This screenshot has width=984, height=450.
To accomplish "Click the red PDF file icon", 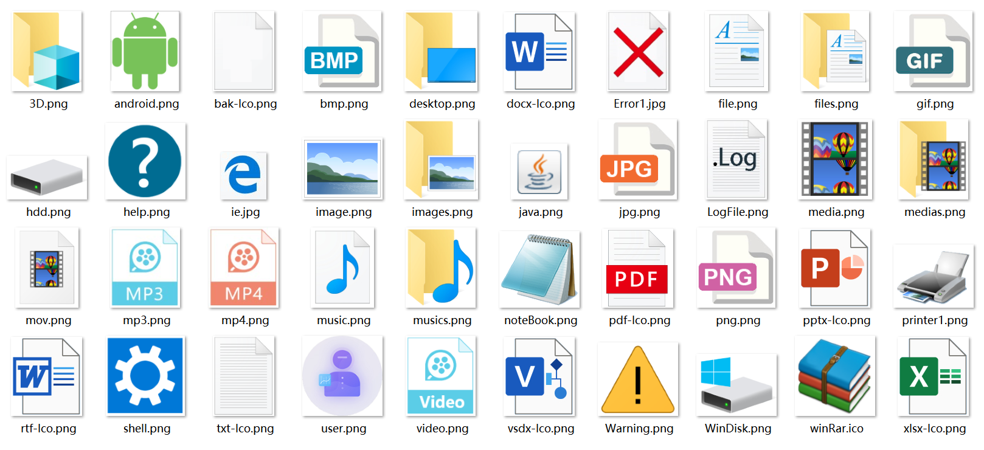I will click(638, 268).
